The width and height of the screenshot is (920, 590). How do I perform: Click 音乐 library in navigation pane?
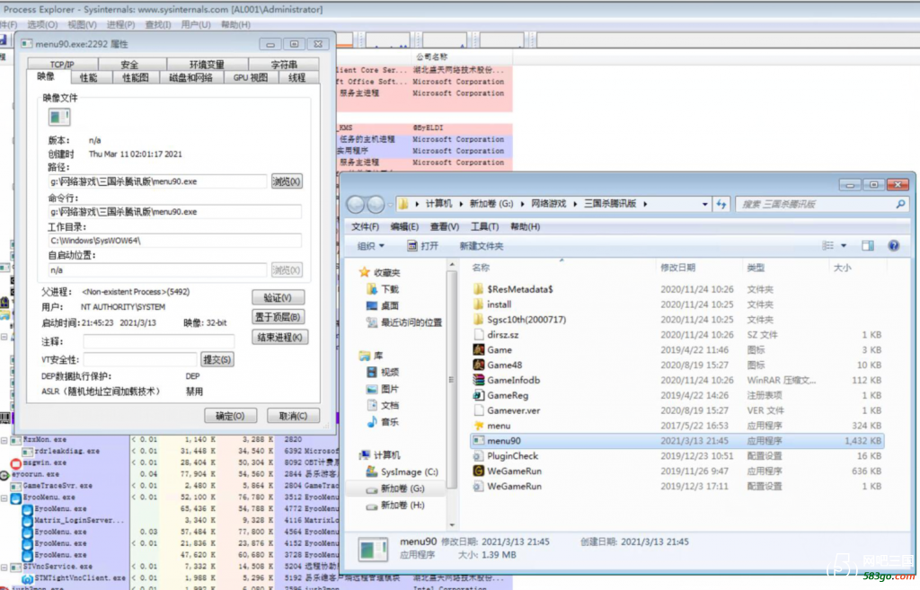click(390, 422)
